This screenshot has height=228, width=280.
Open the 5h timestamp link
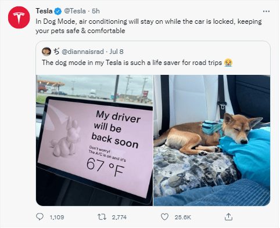pos(96,11)
